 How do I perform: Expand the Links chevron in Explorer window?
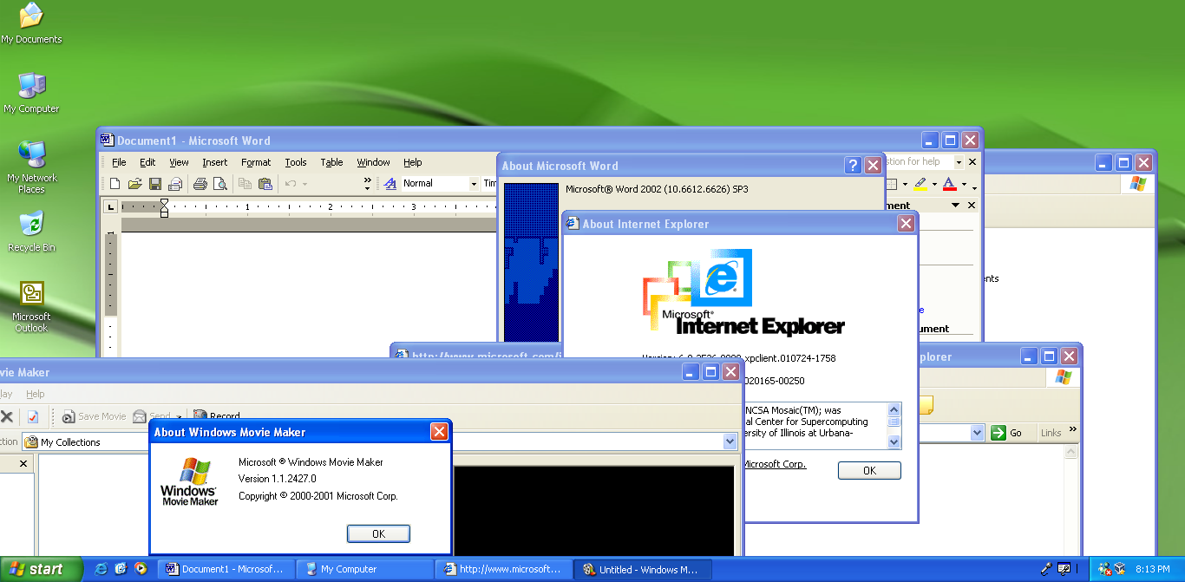[x=1073, y=430]
